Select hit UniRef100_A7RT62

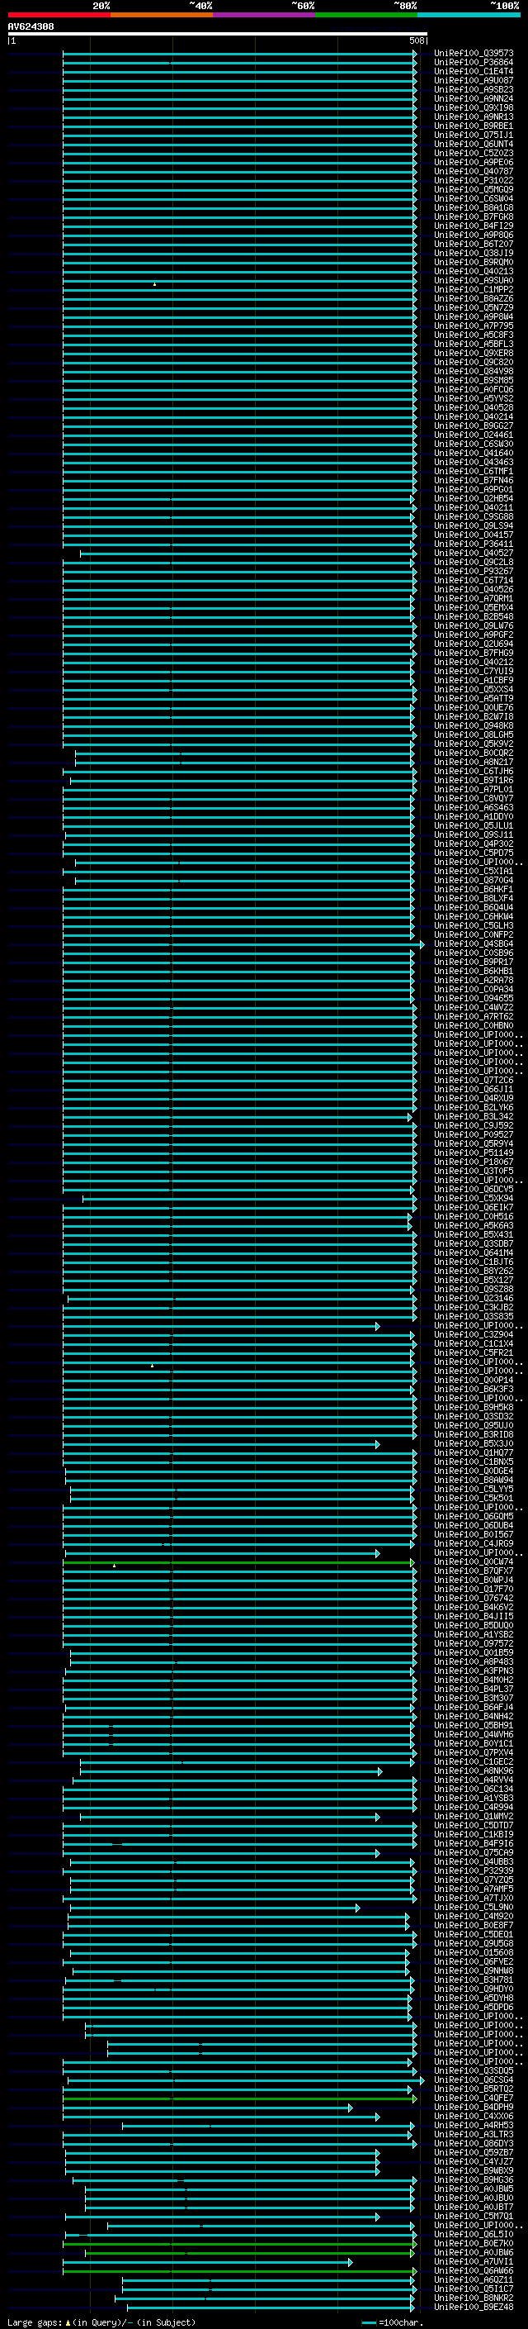[474, 1016]
